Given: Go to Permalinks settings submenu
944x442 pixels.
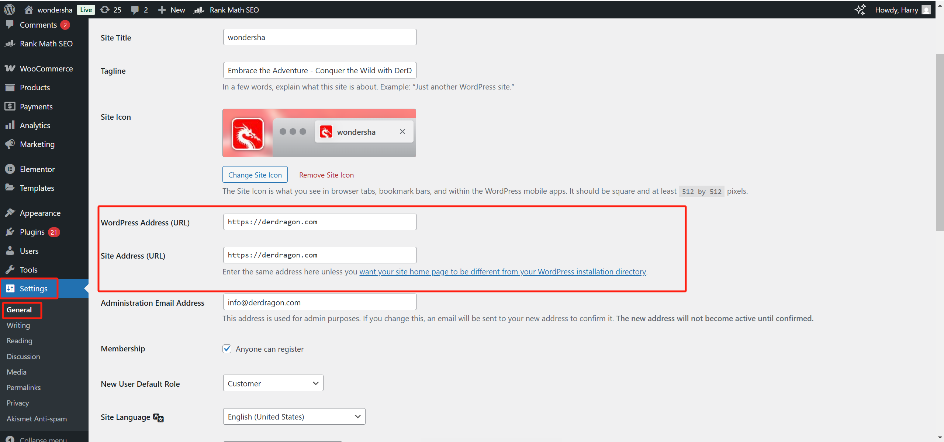Looking at the screenshot, I should pyautogui.click(x=24, y=387).
